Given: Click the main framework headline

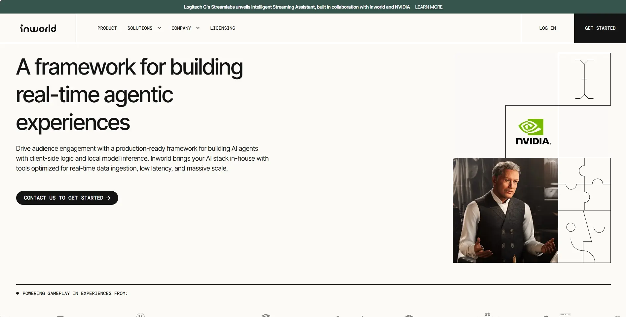Looking at the screenshot, I should click(x=129, y=95).
